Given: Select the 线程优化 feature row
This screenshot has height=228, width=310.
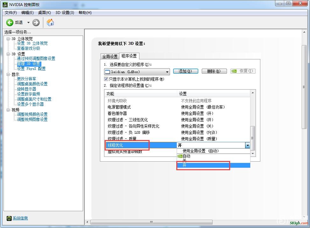Looking at the screenshot, I should click(141, 145).
